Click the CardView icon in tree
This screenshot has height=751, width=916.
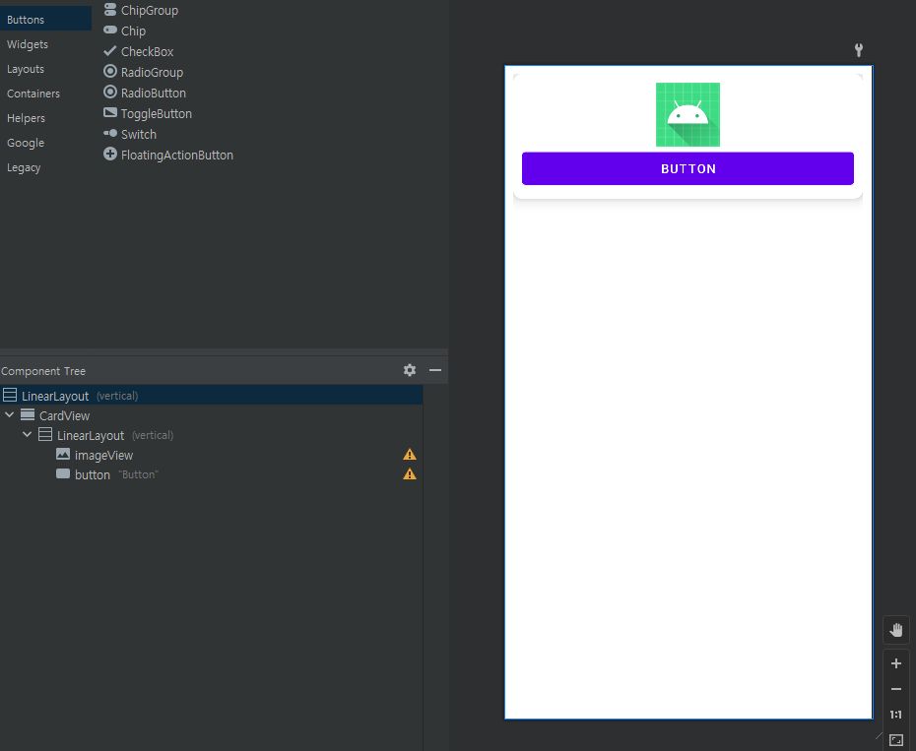[x=28, y=414]
